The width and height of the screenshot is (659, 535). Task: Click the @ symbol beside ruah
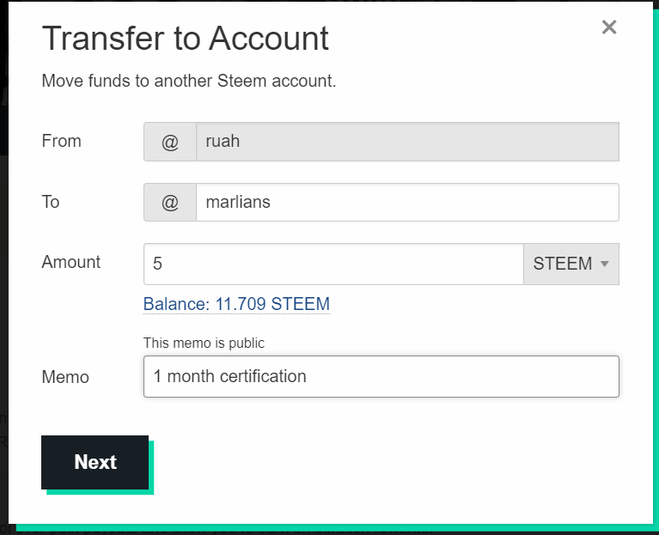tap(170, 142)
